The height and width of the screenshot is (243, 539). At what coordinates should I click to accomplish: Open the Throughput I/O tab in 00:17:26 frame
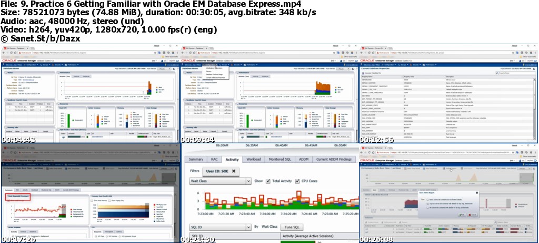coord(109,231)
